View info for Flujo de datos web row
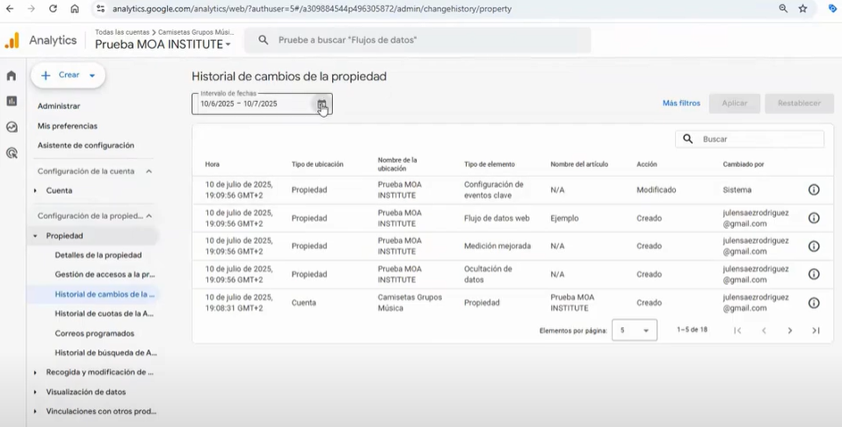The image size is (842, 427). click(x=813, y=218)
